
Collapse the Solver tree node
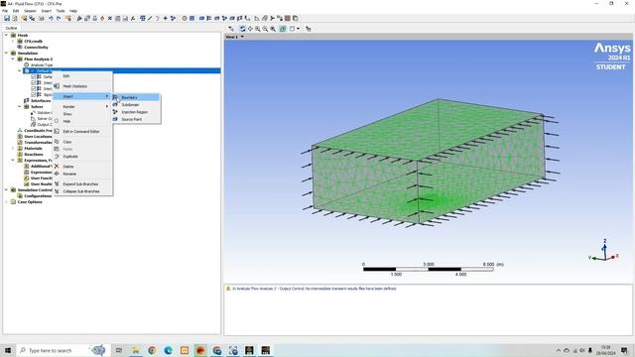[20, 106]
